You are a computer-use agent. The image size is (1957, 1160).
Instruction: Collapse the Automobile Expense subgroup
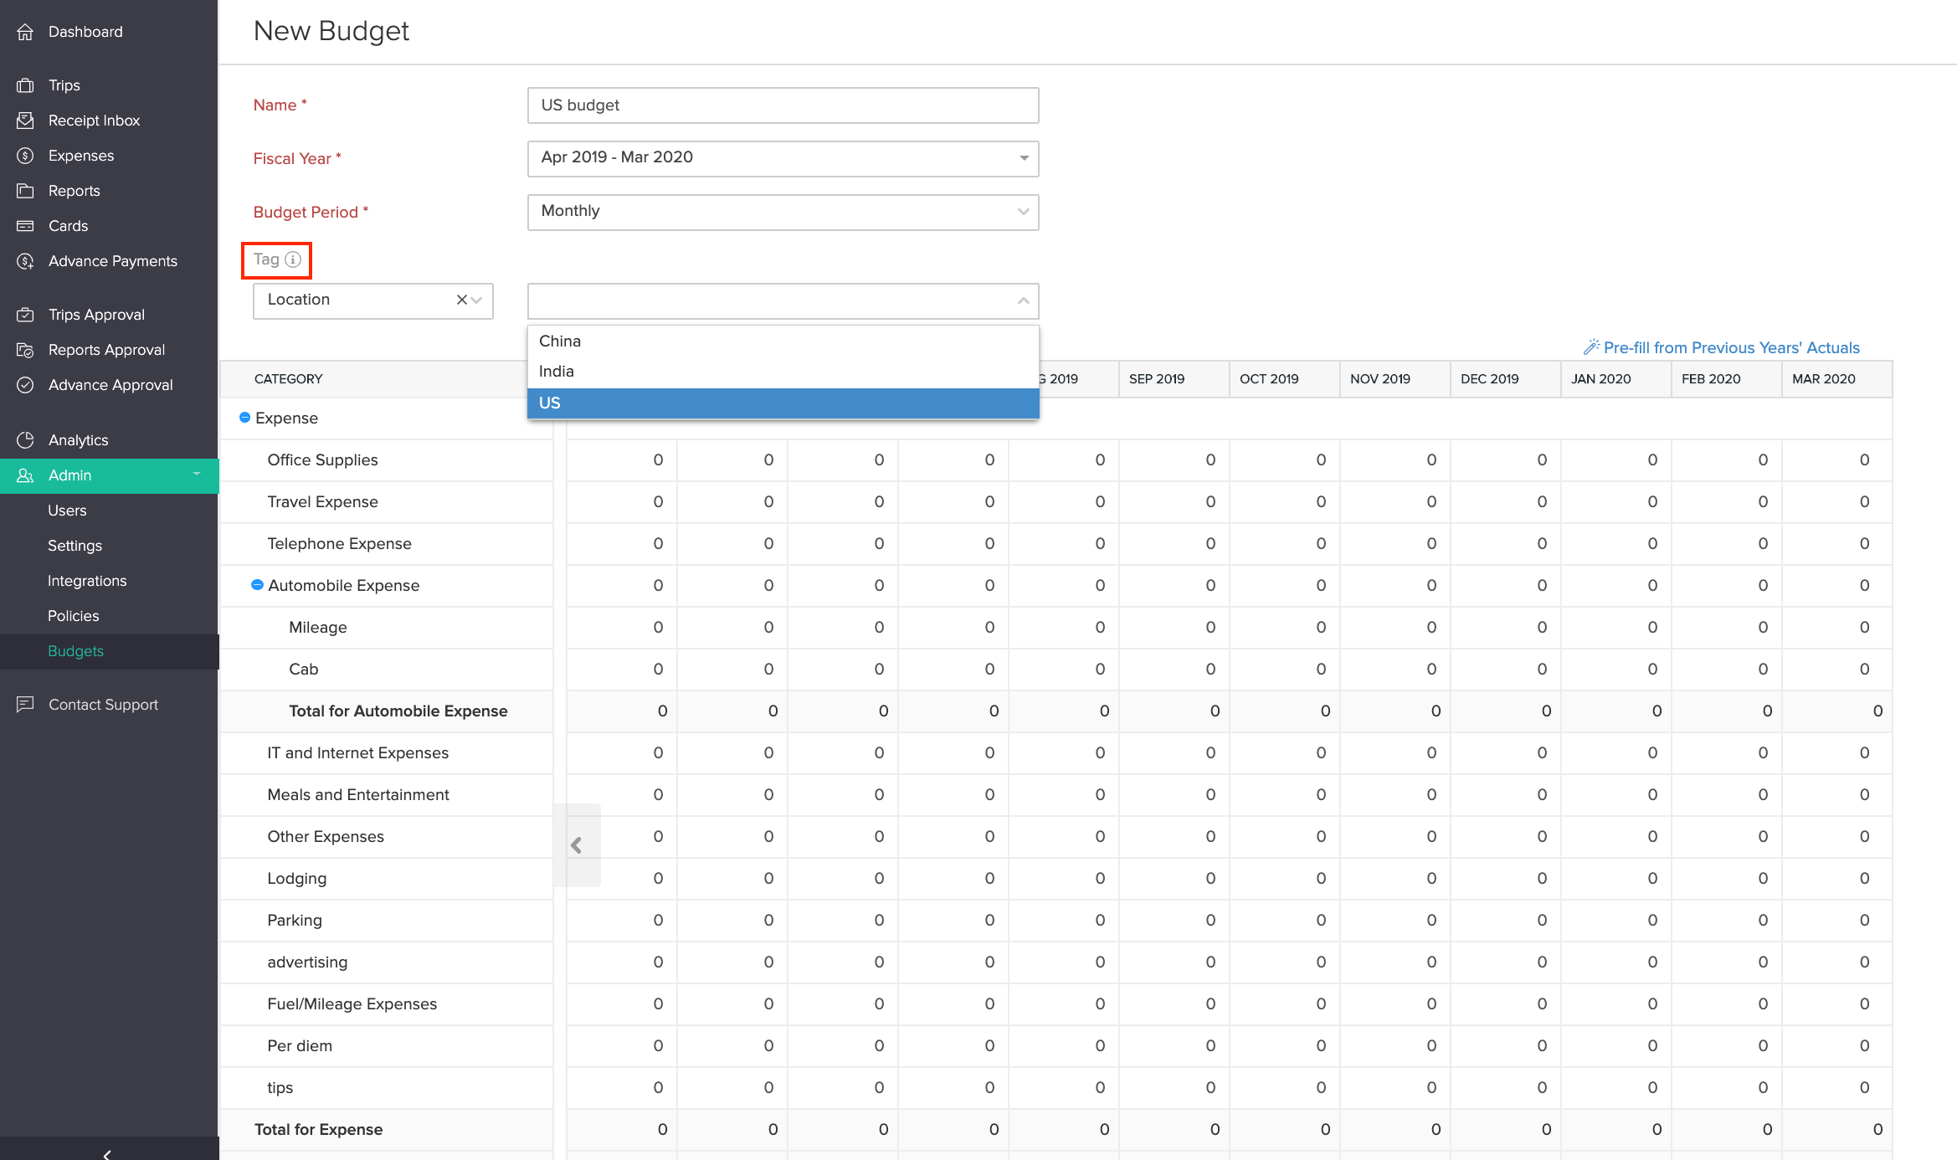click(258, 585)
